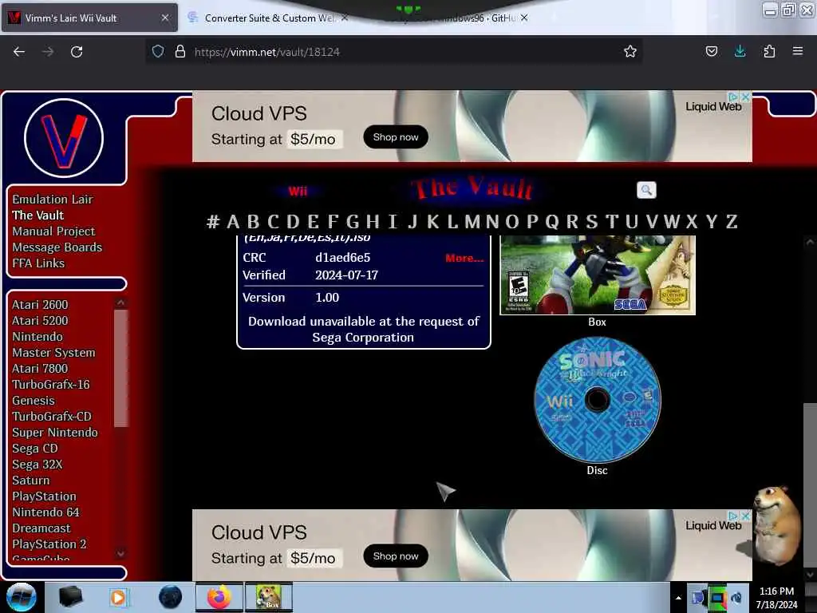Select PlayStation 2 in the system list
Image resolution: width=817 pixels, height=613 pixels.
tap(49, 544)
